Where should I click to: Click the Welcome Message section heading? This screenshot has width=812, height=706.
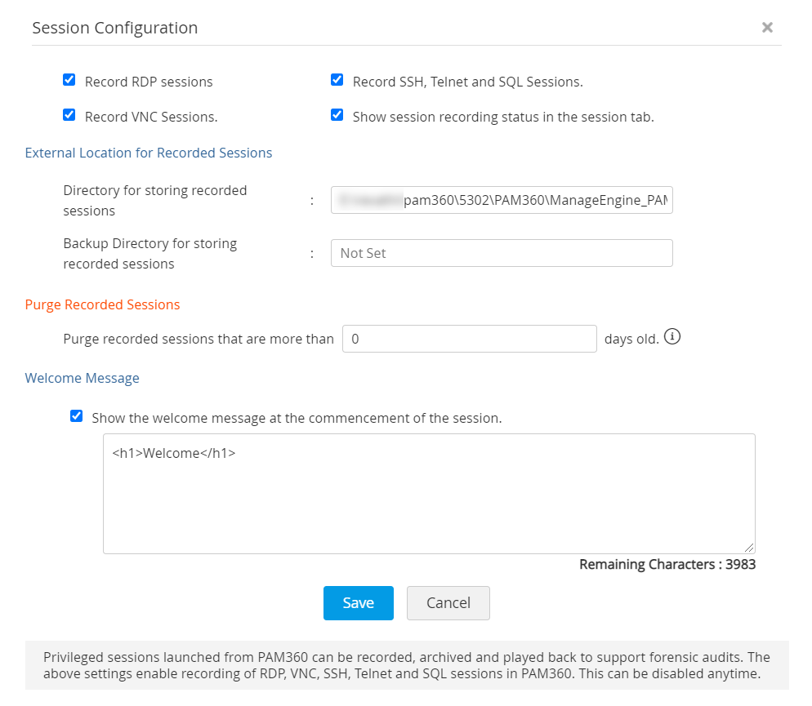(x=83, y=378)
